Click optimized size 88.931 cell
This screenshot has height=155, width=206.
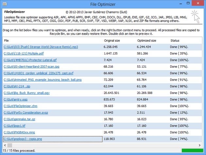(142, 139)
